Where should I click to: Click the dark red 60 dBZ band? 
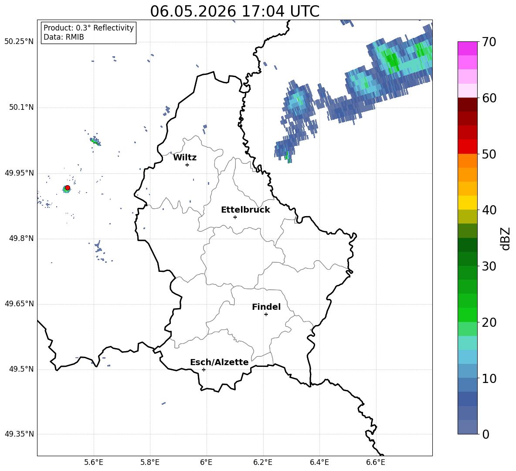pos(467,105)
